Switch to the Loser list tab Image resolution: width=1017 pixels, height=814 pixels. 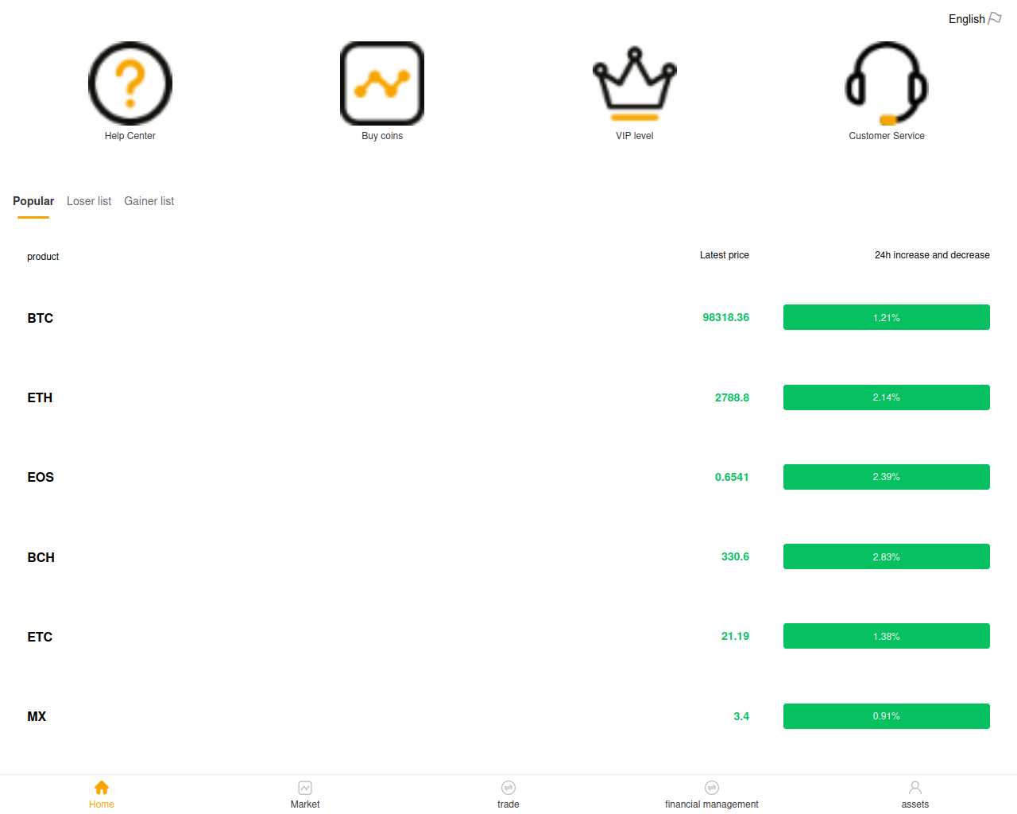(x=89, y=201)
